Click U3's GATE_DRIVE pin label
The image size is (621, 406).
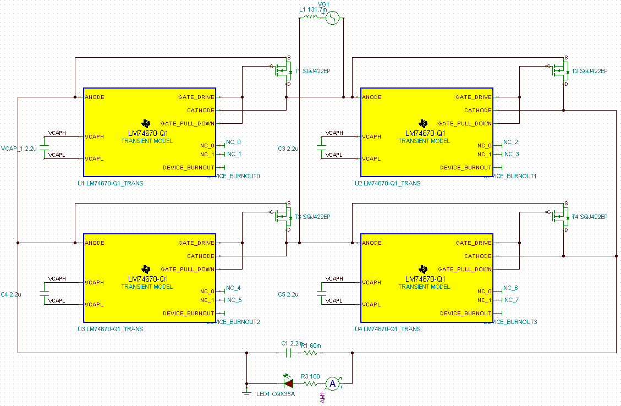[x=196, y=243]
